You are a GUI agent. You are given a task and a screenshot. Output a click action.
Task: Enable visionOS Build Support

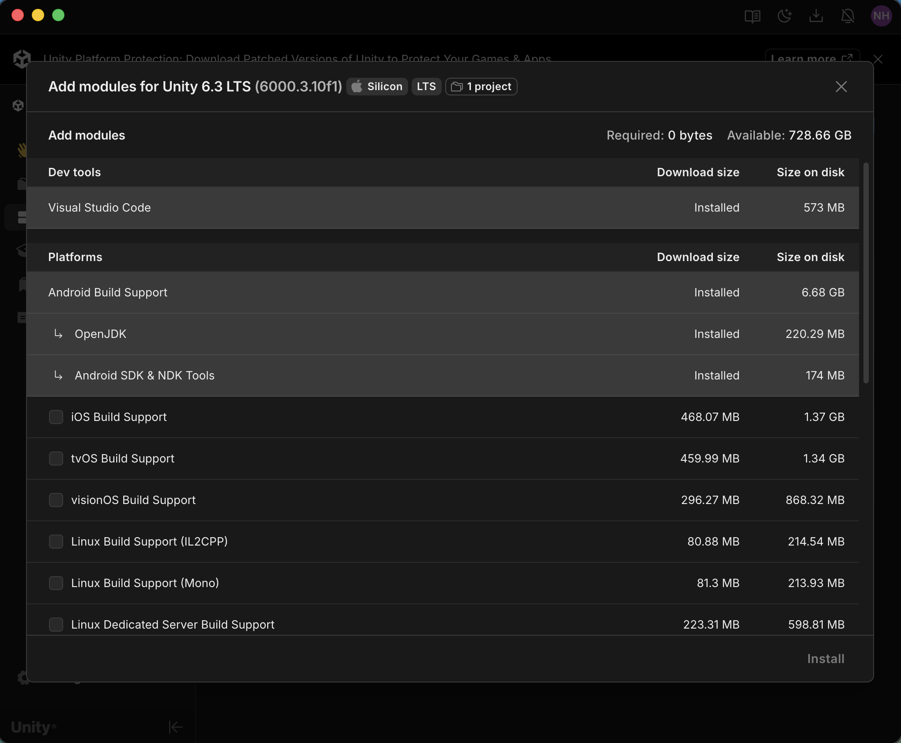point(57,500)
